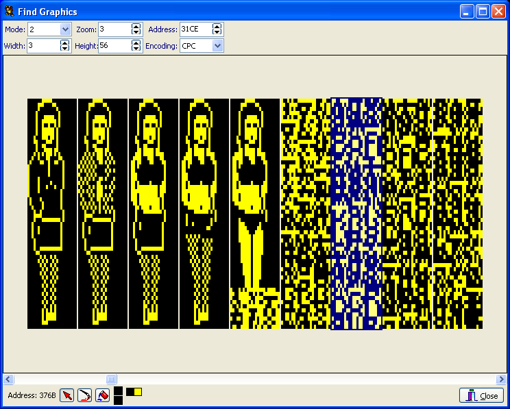Click the app icon in title bar
Screen dimensions: 510x409
[x=10, y=12]
